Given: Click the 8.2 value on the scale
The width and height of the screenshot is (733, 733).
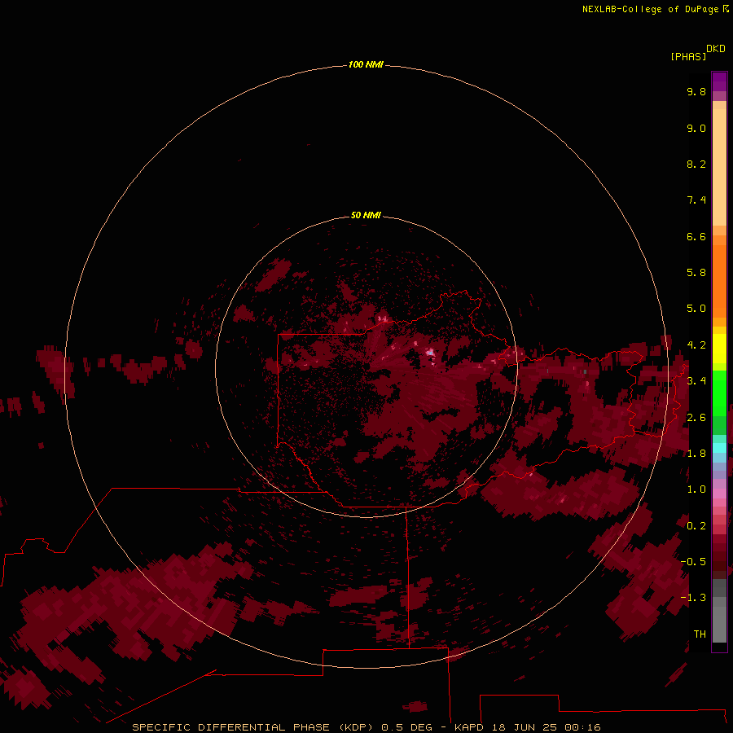Looking at the screenshot, I should [696, 164].
